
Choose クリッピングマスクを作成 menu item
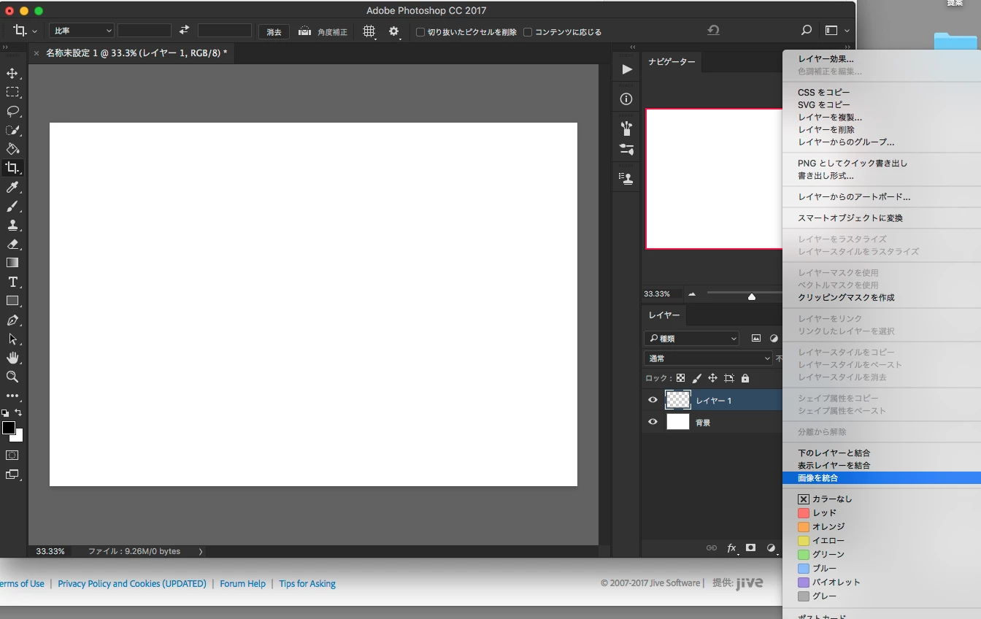pos(846,298)
